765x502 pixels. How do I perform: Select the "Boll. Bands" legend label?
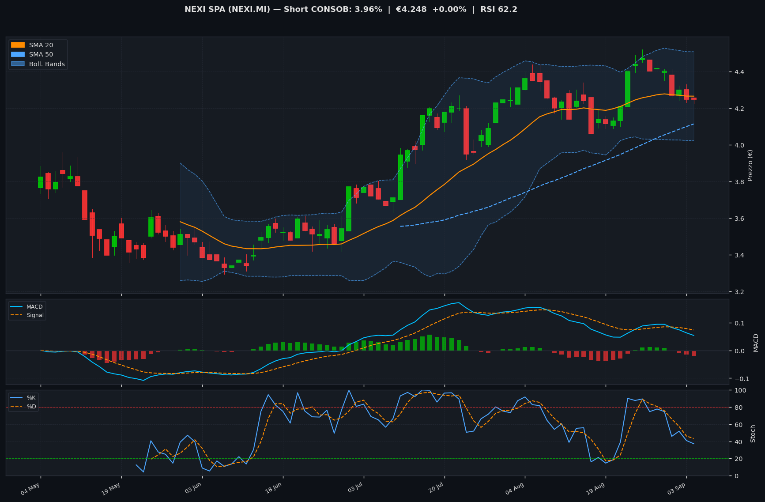47,64
